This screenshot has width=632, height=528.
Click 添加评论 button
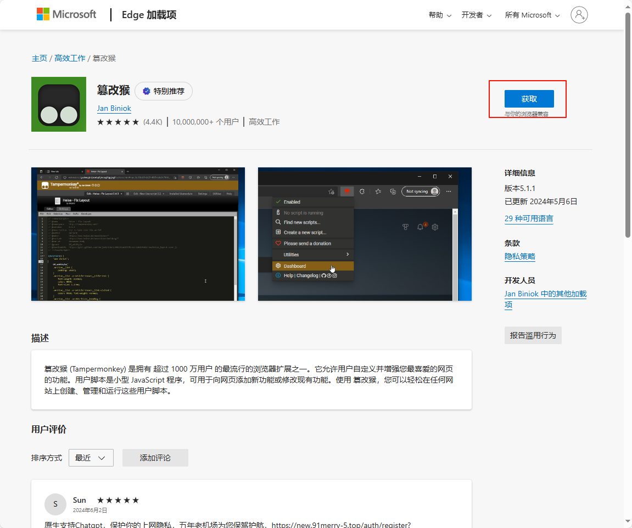click(155, 458)
